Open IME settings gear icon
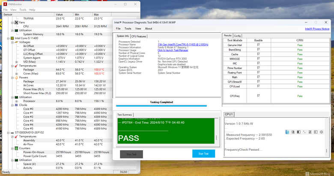 [322, 132]
